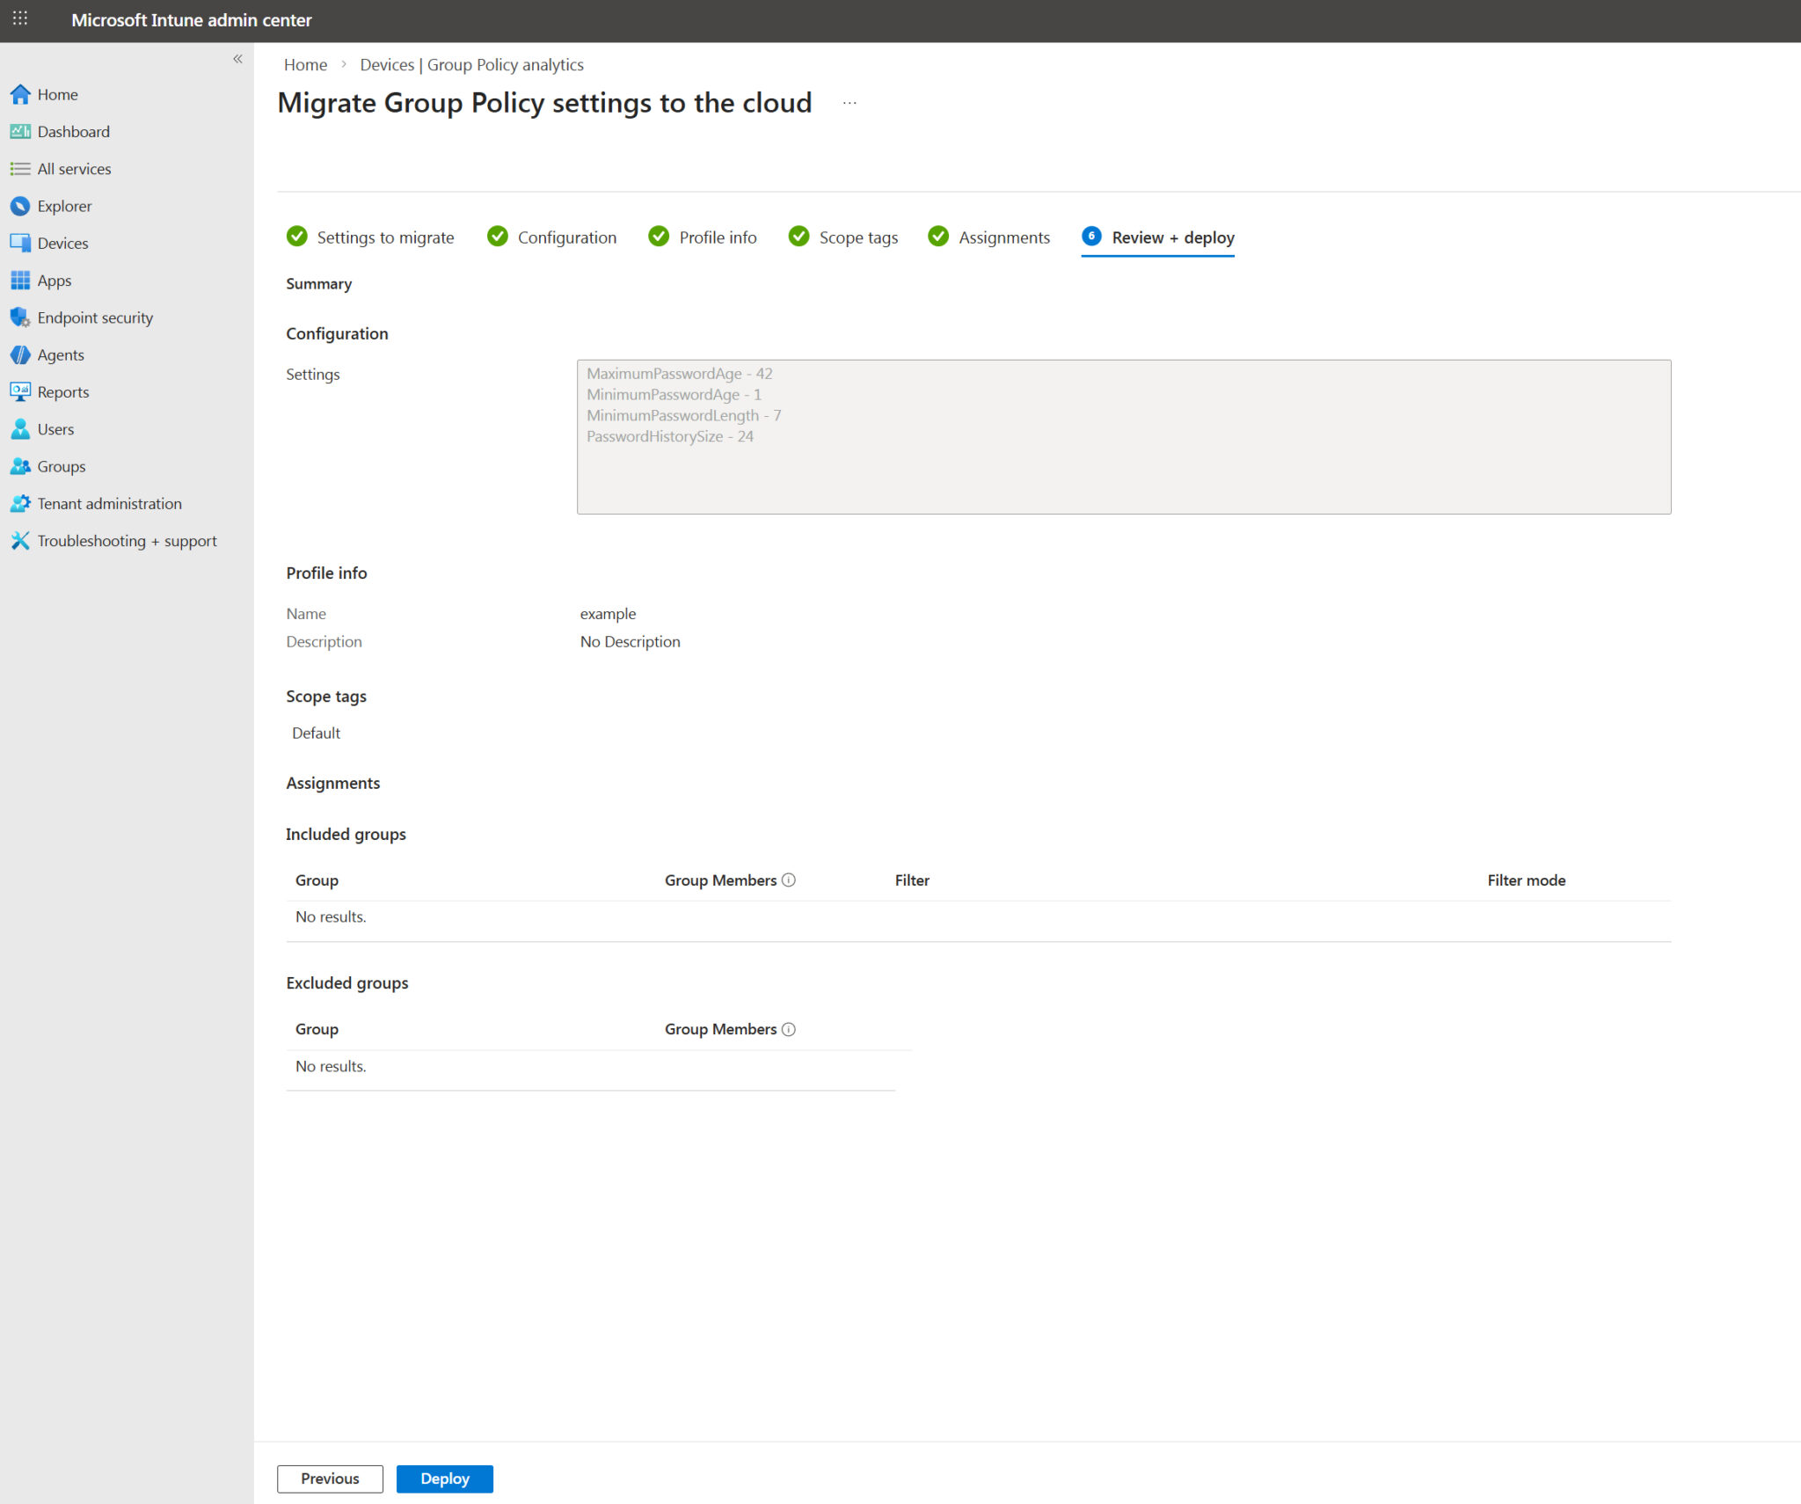This screenshot has width=1801, height=1504.
Task: Open Tenant administration in sidebar
Action: click(x=109, y=503)
